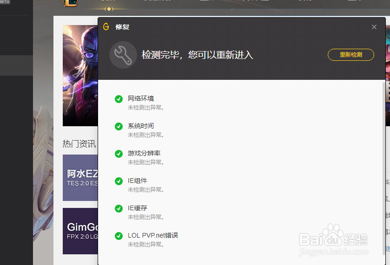Viewport: 390px width, 265px height.
Task: Close the 修复 dialog
Action: click(374, 27)
